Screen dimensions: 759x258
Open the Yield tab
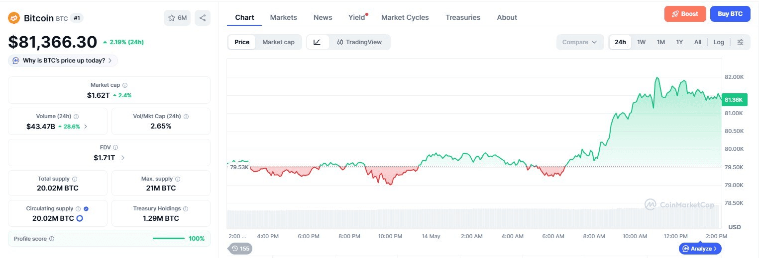pyautogui.click(x=357, y=17)
